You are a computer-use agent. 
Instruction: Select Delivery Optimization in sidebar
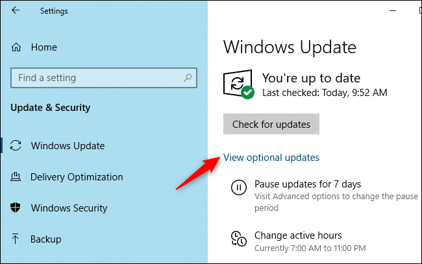point(76,177)
